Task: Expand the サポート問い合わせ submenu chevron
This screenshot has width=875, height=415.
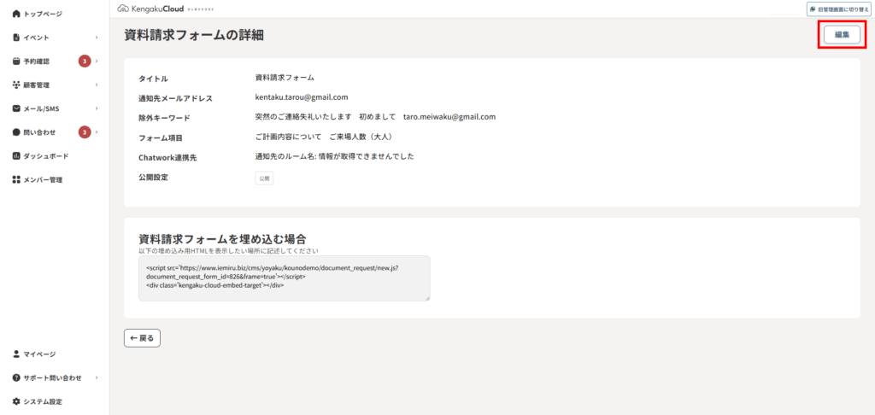Action: (97, 377)
